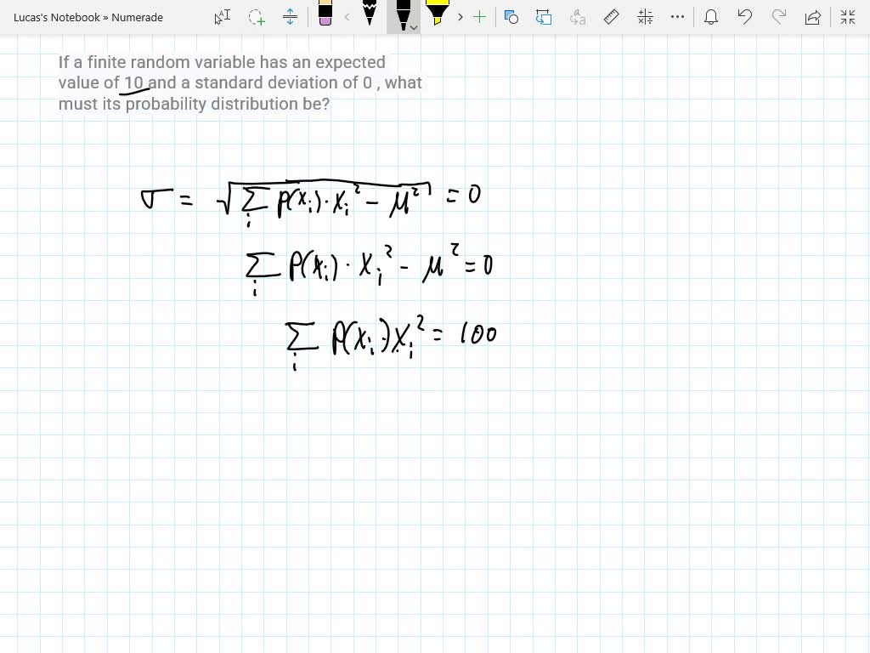Share the current notebook page

click(812, 16)
